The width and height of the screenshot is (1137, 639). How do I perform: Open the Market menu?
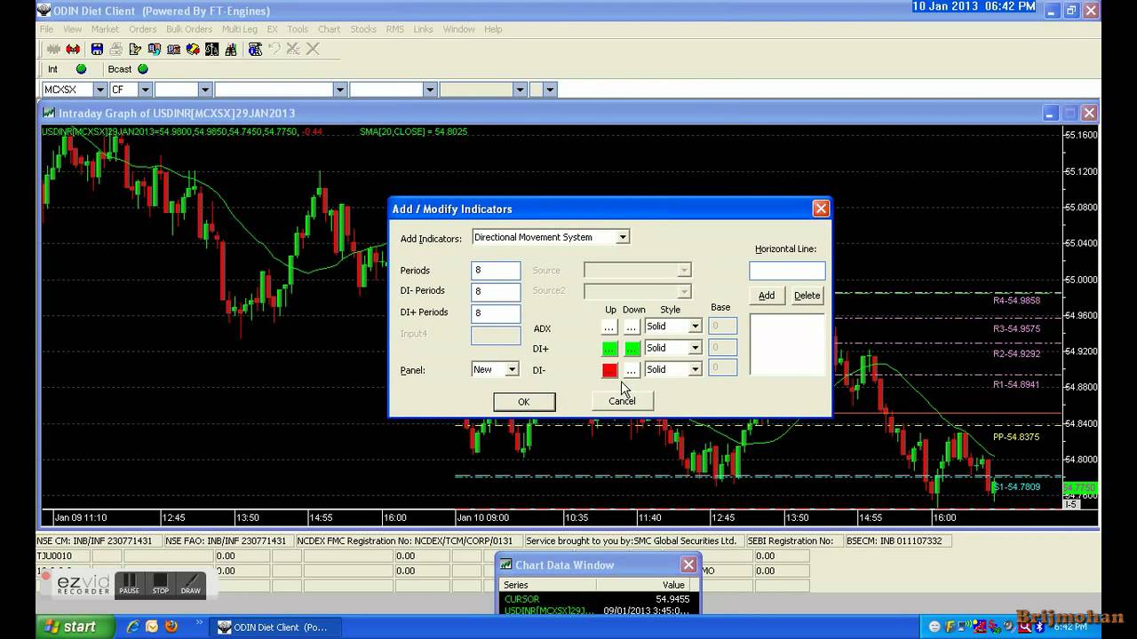pos(105,29)
